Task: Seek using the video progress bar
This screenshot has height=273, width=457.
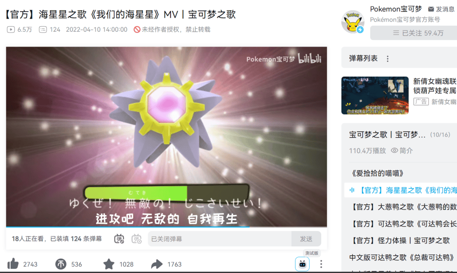Action: coord(166,226)
